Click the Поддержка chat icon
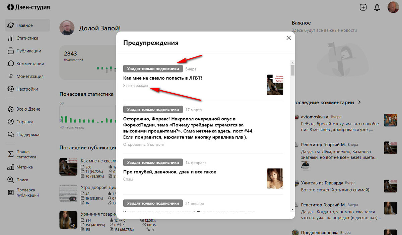 point(11,134)
